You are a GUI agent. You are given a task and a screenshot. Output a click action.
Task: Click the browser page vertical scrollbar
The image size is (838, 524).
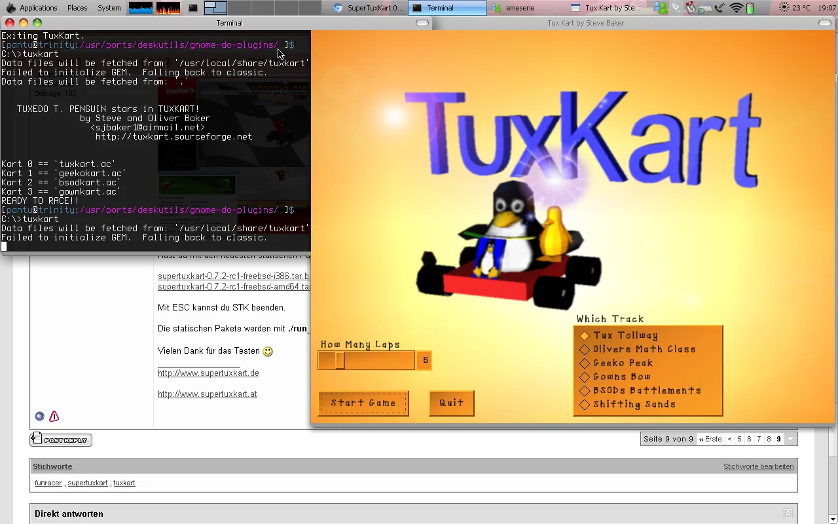pos(833,475)
